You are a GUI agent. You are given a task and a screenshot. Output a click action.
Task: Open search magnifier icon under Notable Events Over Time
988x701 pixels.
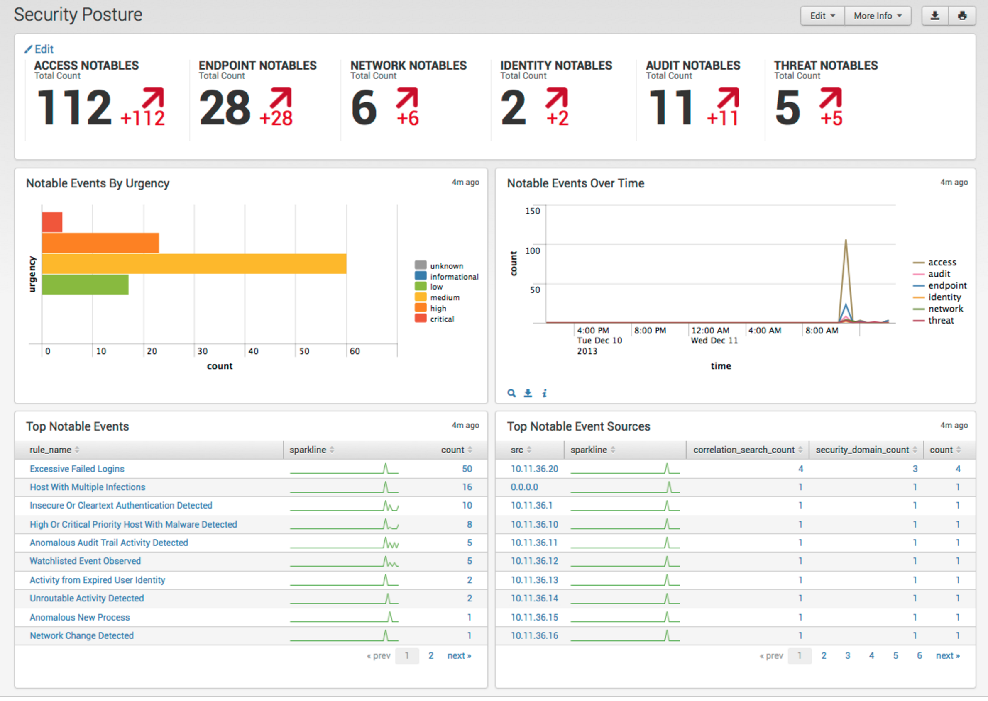click(x=511, y=393)
